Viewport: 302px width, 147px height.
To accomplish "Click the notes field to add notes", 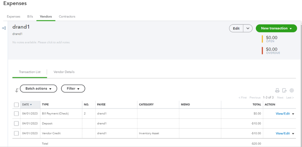I will coord(41,42).
